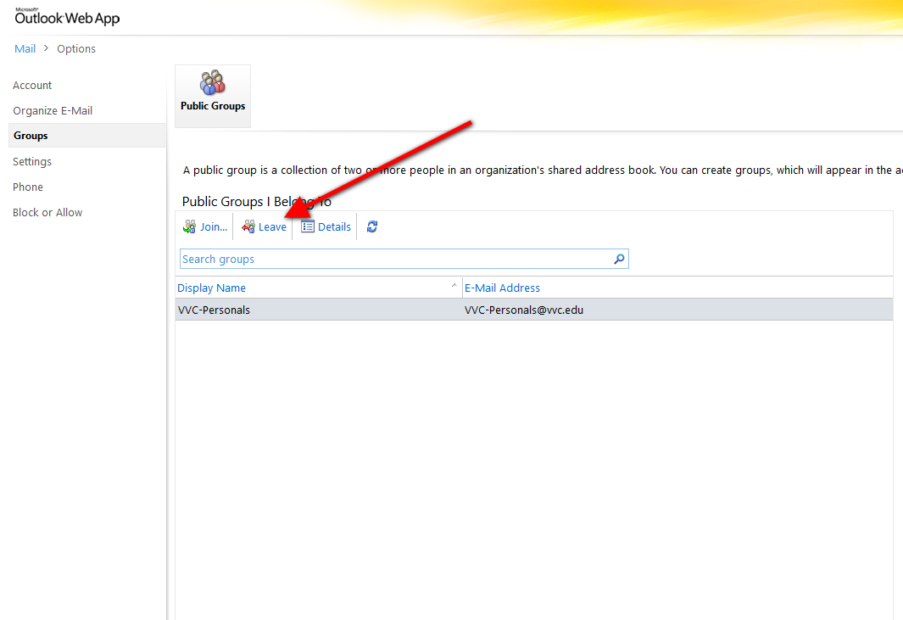Toggle the Display Name sort arrow

click(454, 287)
